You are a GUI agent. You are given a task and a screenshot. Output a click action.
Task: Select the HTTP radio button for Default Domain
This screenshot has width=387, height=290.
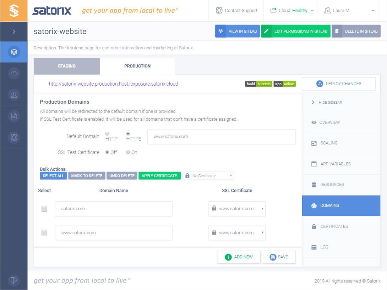107,134
